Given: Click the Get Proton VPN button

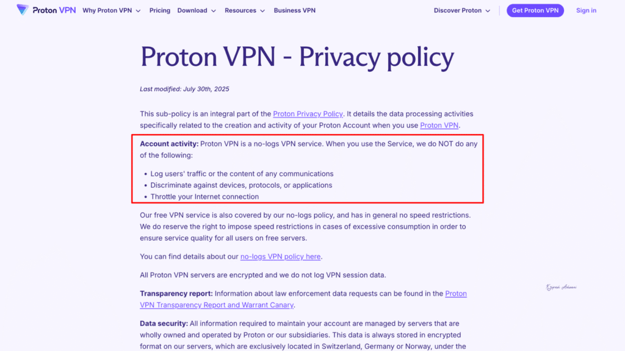Looking at the screenshot, I should pos(535,10).
